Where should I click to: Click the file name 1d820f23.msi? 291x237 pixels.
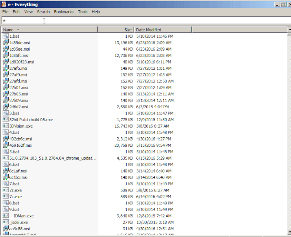tap(22, 62)
